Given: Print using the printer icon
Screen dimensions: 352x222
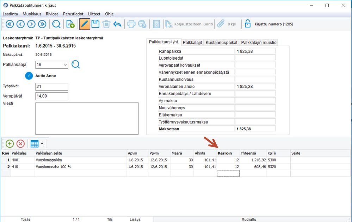Looking at the screenshot, I should click(131, 24).
